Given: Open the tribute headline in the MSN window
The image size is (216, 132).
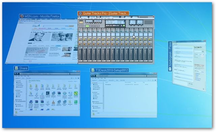Looking at the screenshot, I should [47, 32].
